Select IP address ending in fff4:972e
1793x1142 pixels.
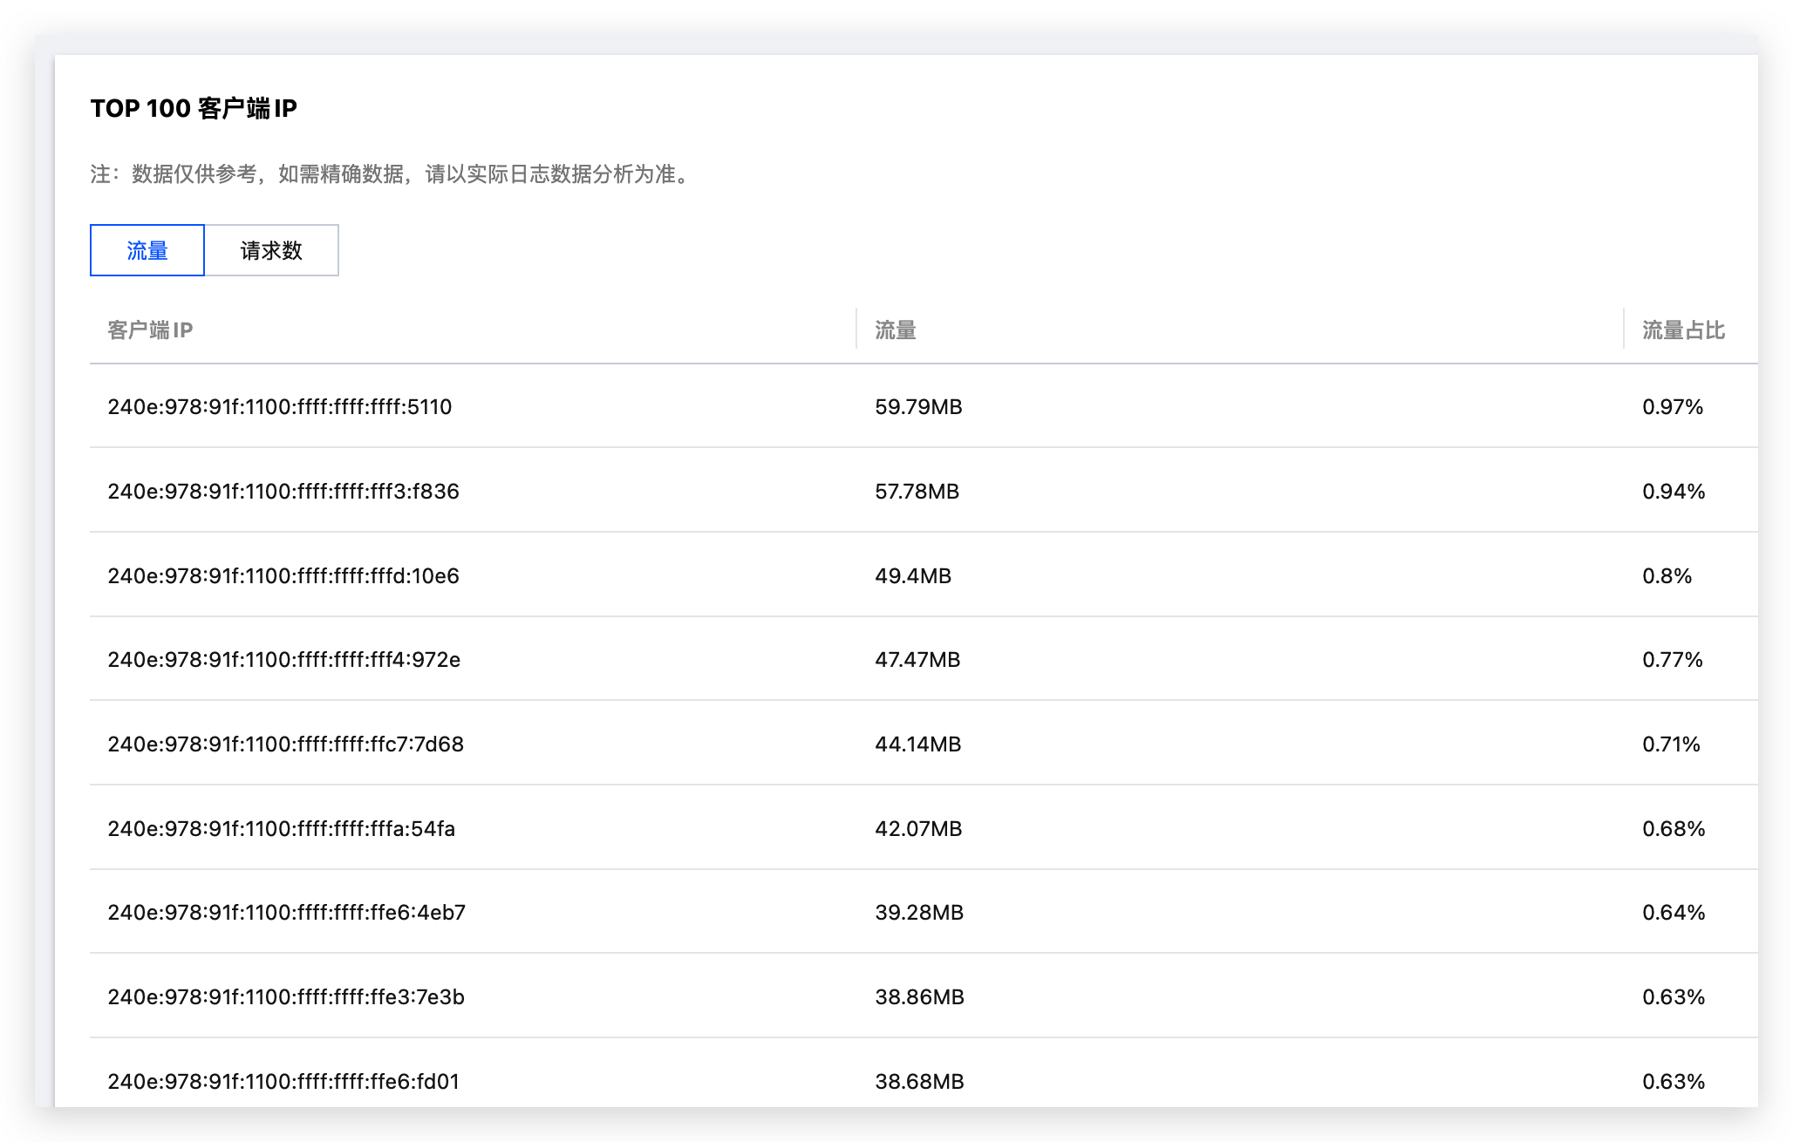point(283,660)
